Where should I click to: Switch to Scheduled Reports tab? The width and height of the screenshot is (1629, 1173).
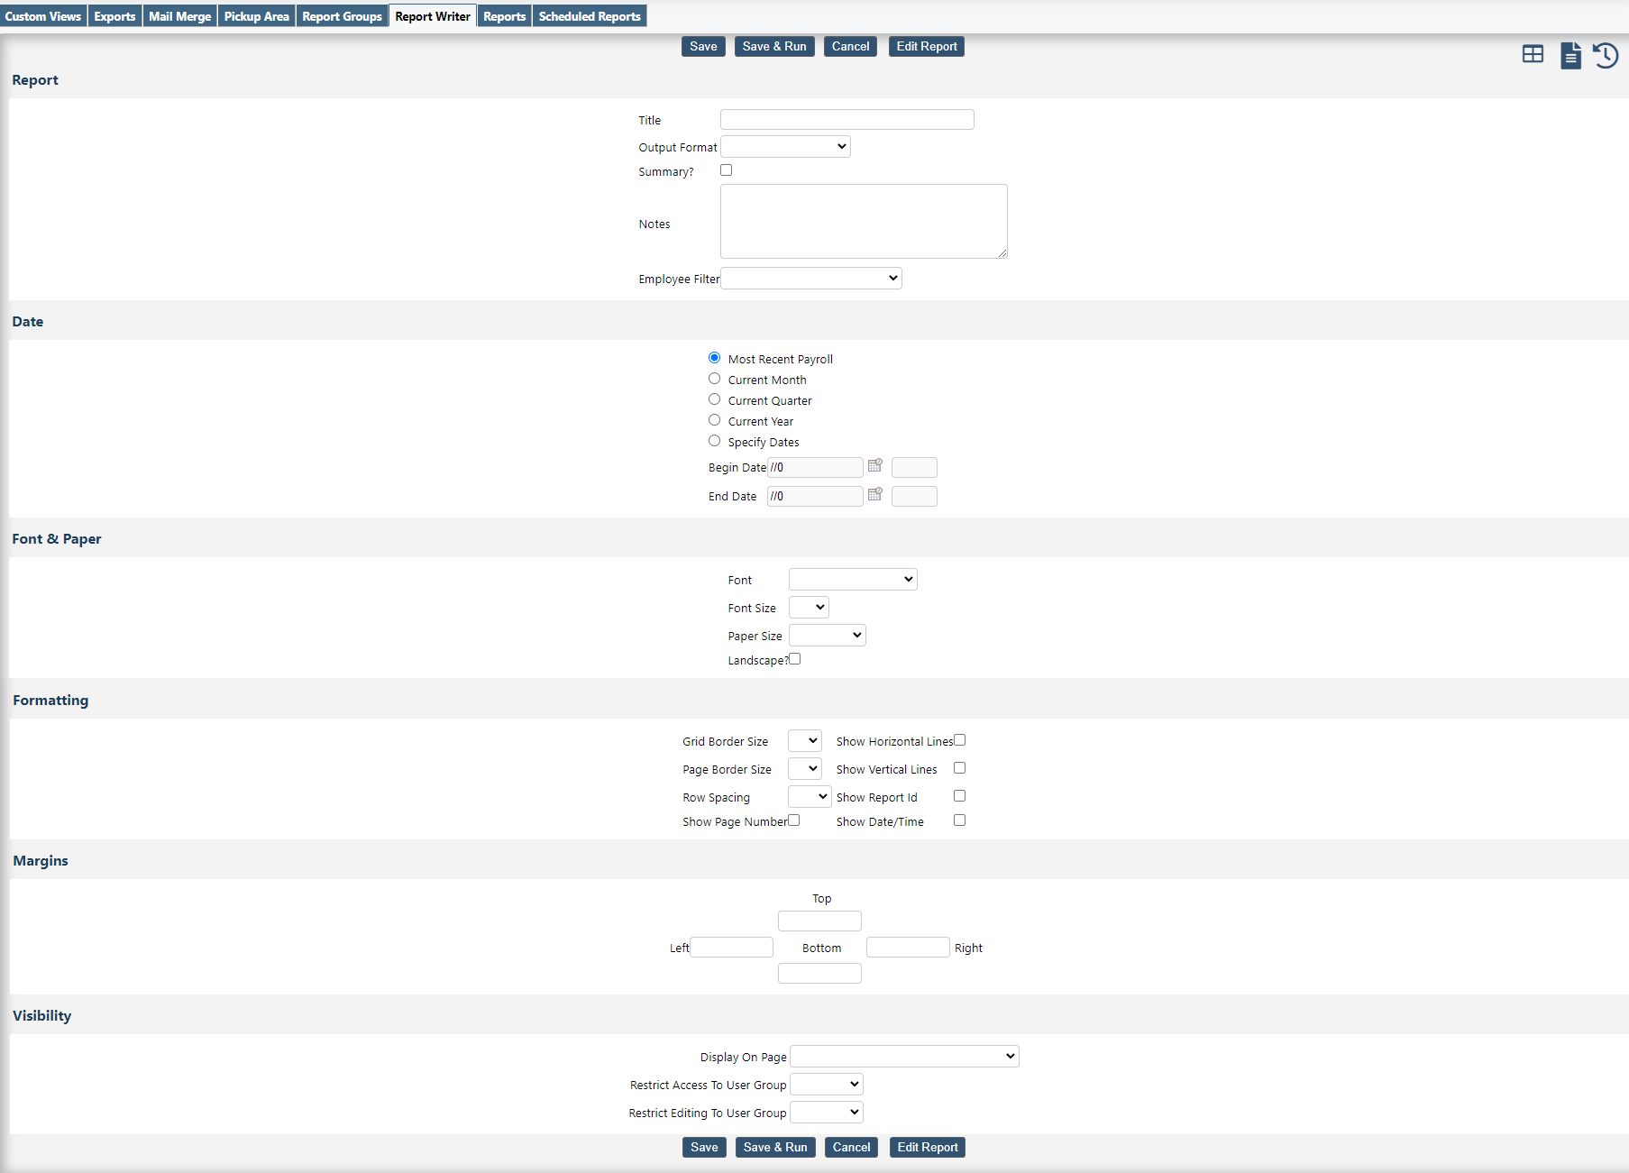pyautogui.click(x=590, y=16)
